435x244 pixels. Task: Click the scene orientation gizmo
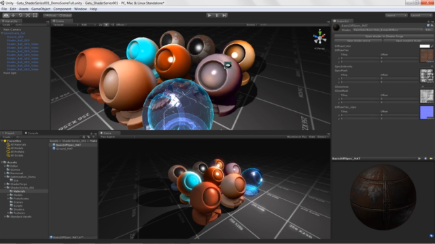click(x=319, y=37)
